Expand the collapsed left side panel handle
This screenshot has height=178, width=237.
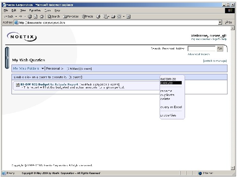coord(7,58)
